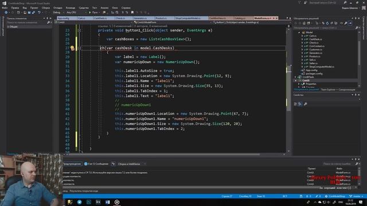
Task: Expand the CrmBlTests project node
Action: (x=296, y=77)
